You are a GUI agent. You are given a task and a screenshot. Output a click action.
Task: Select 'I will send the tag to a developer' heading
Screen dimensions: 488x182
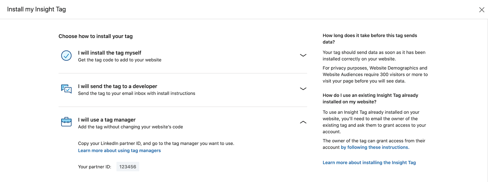118,86
